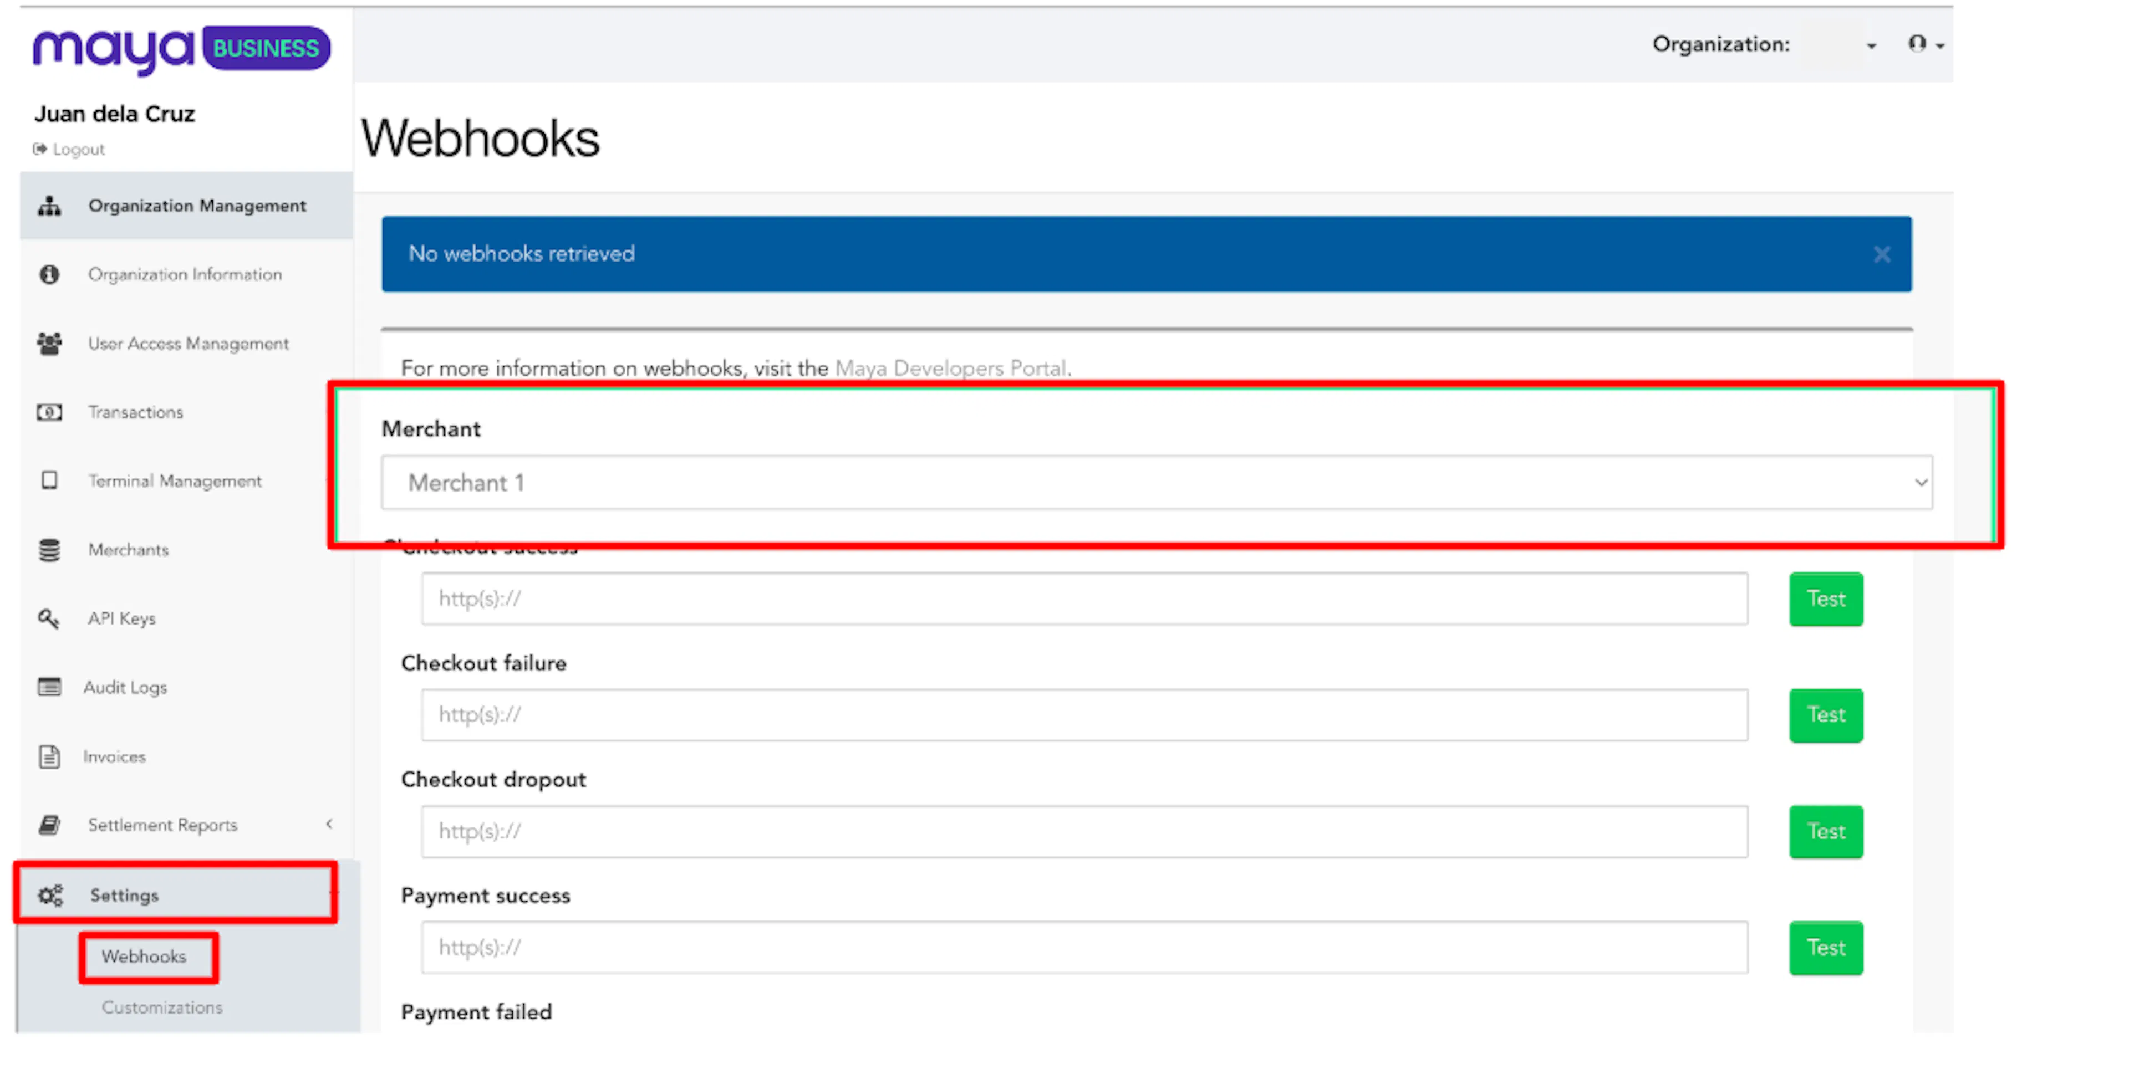Go to User Access Management
The width and height of the screenshot is (2129, 1074).
click(189, 344)
